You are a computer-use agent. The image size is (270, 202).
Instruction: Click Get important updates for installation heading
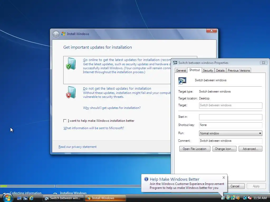tap(98, 47)
